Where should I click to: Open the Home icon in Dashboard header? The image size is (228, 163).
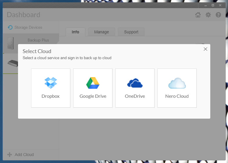pyautogui.click(x=198, y=15)
